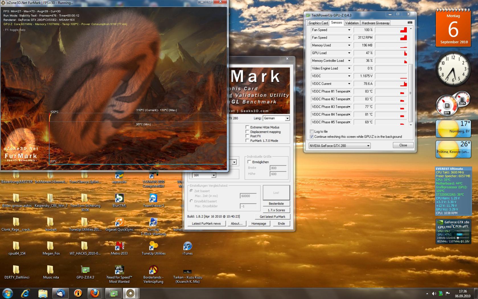Screen dimensions: 478x299
Task: Click the Höhe height input field
Action: 278,174
